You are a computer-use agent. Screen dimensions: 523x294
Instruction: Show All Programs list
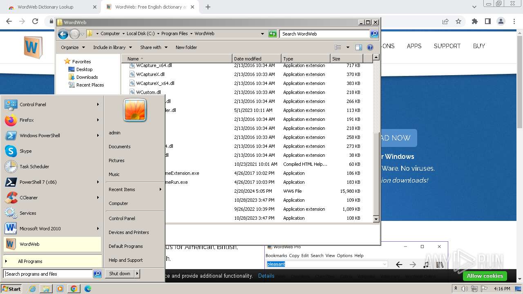coord(52,261)
